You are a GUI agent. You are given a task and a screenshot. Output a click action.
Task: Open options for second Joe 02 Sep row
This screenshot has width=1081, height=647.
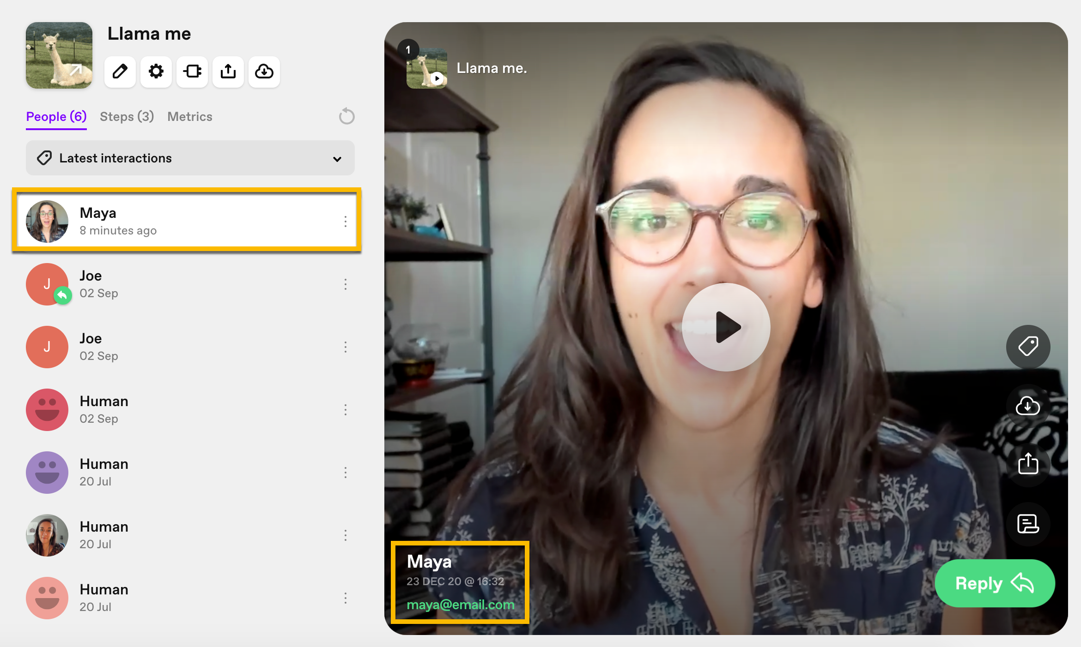click(x=346, y=347)
